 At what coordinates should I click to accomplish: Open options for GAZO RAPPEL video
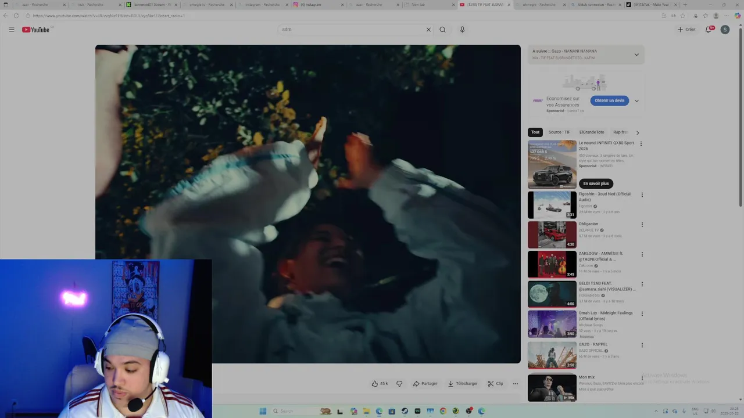tap(642, 345)
